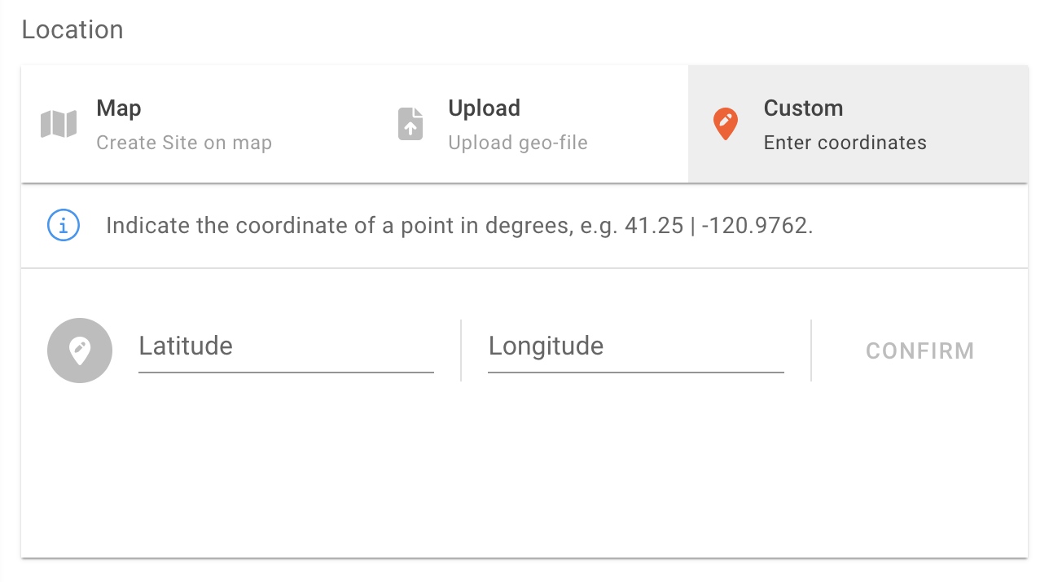Screen dimensions: 1049x582
Task: Click the 'Enter coordinates' subtitle
Action: pos(845,143)
